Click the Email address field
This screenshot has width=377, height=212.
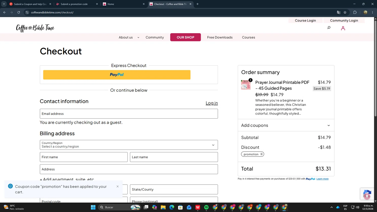pyautogui.click(x=129, y=114)
